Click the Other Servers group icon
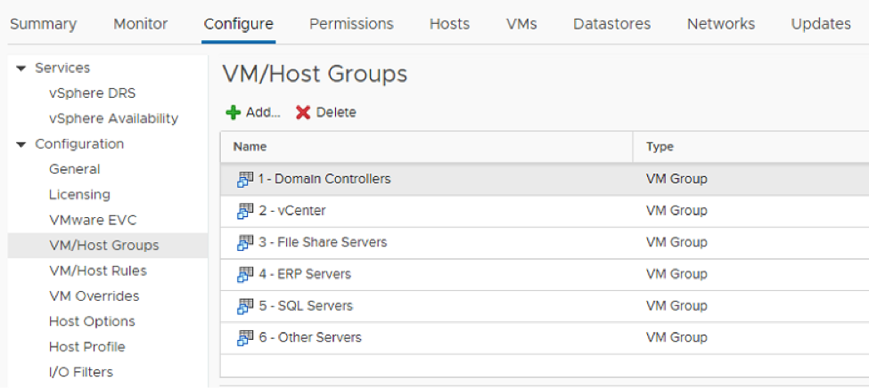 pyautogui.click(x=245, y=337)
